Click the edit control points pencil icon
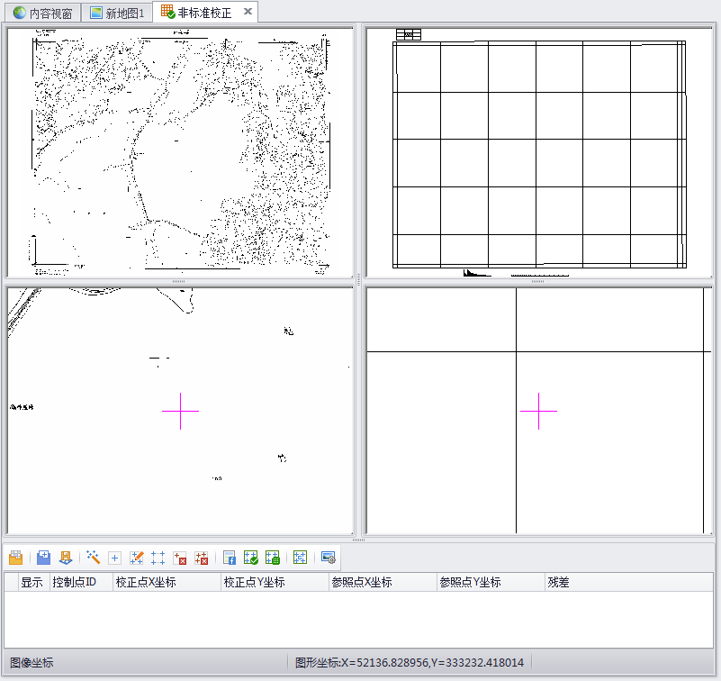Viewport: 721px width, 681px height. coord(137,558)
